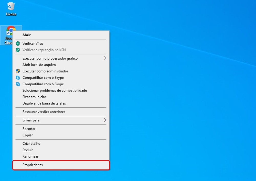Select the Lixeira recycle bin icon
The width and height of the screenshot is (256, 181).
pos(11,6)
